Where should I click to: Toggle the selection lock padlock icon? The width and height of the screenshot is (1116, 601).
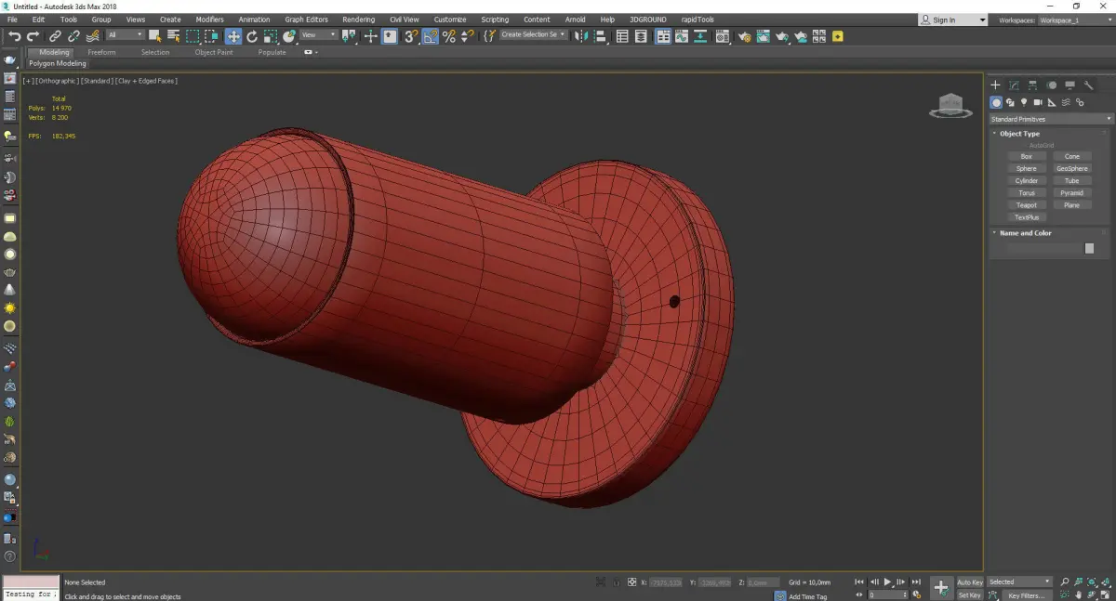tap(615, 582)
